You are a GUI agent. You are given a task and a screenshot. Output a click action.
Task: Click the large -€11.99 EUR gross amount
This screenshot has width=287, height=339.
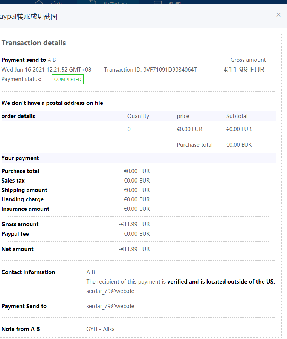click(x=243, y=70)
